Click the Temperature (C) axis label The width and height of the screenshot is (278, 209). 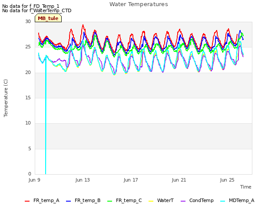[x=6, y=98]
